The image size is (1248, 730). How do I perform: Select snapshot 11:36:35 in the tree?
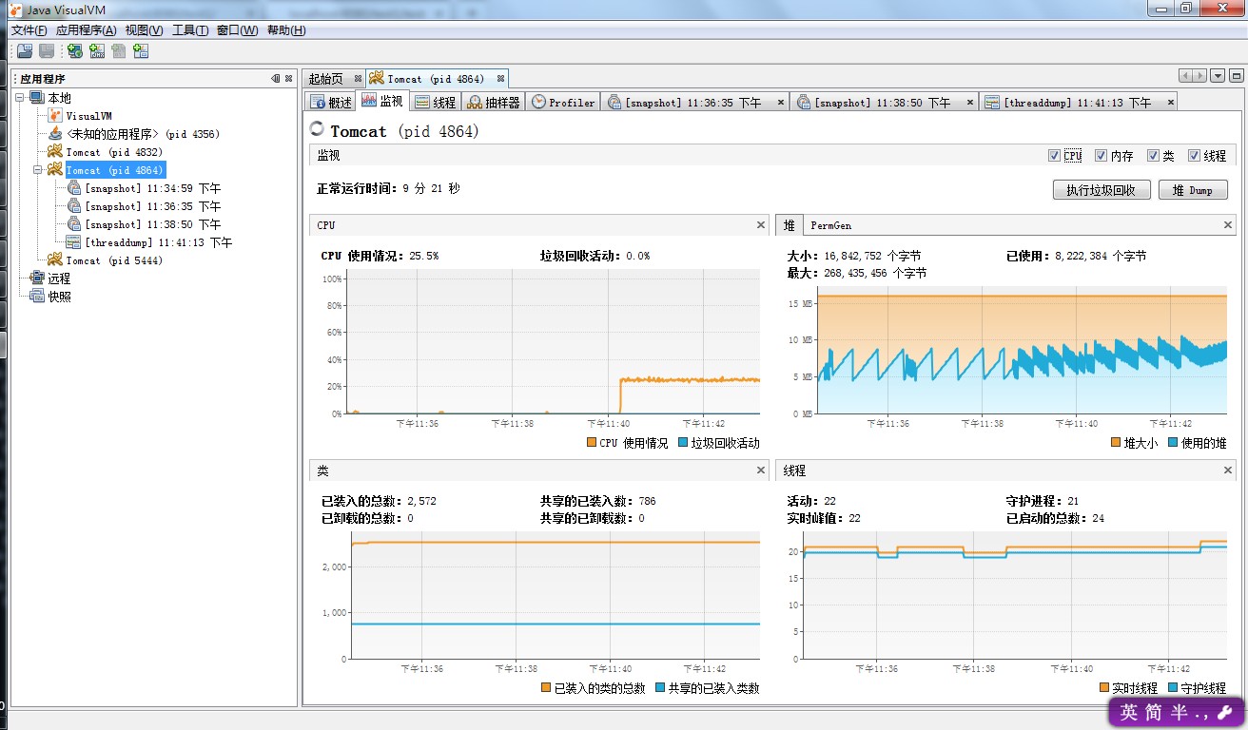[x=152, y=206]
